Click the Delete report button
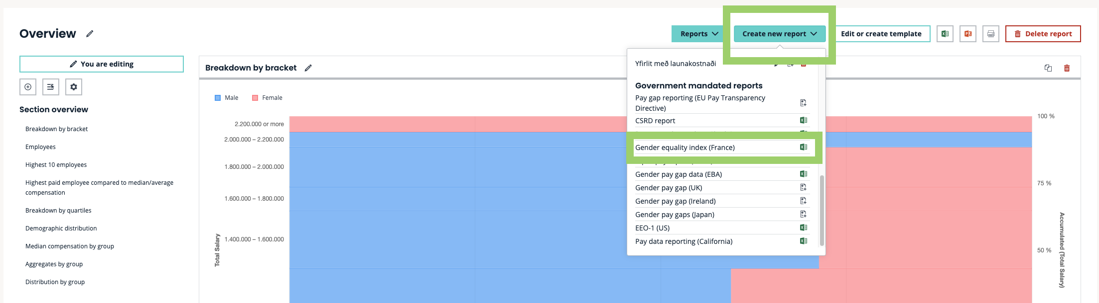The image size is (1099, 303). pyautogui.click(x=1043, y=34)
